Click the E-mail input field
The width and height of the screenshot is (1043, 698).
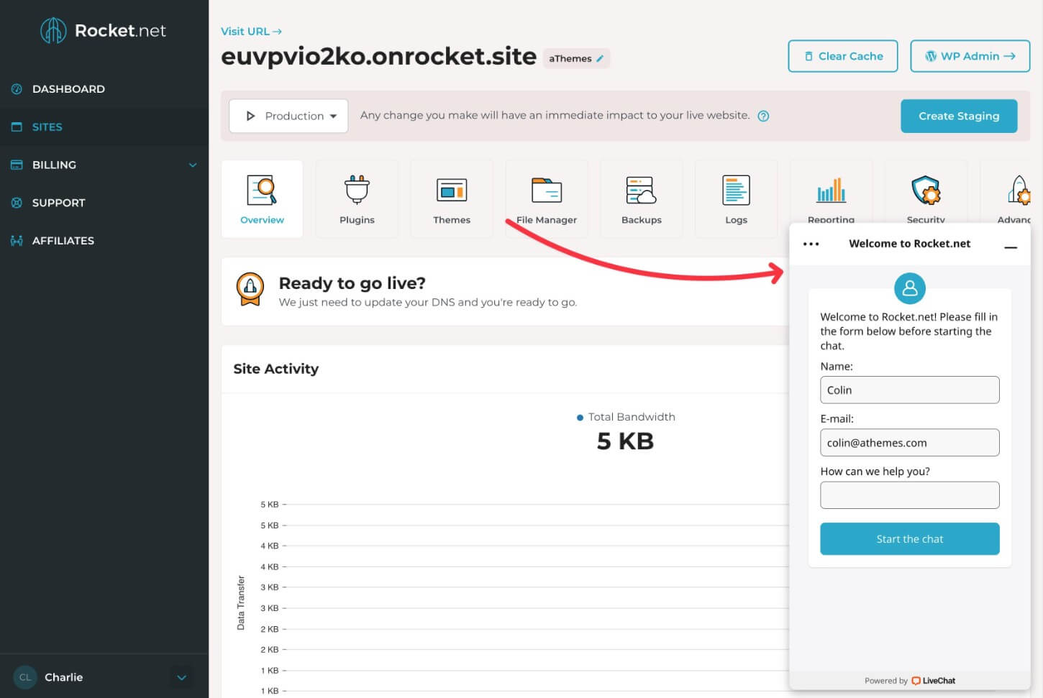point(910,443)
